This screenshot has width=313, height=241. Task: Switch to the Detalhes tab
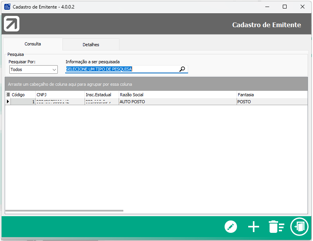coord(91,45)
